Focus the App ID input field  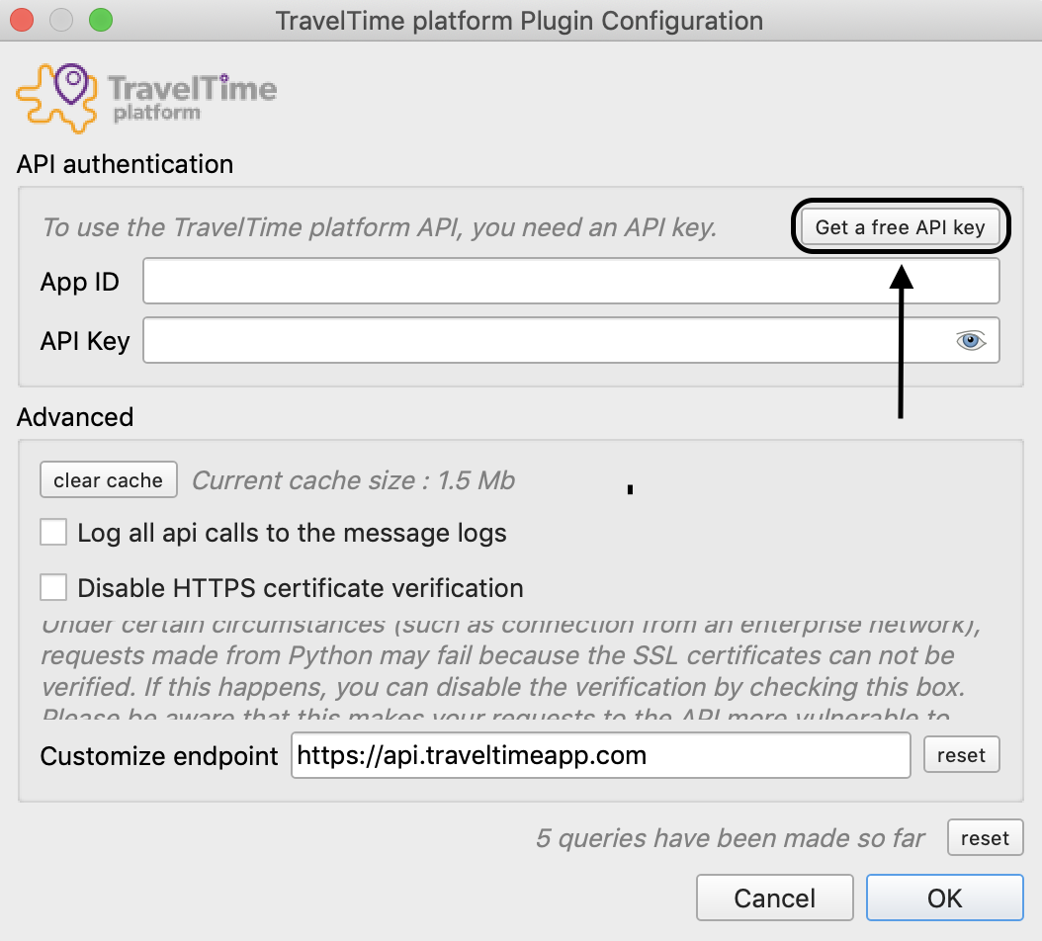[570, 281]
